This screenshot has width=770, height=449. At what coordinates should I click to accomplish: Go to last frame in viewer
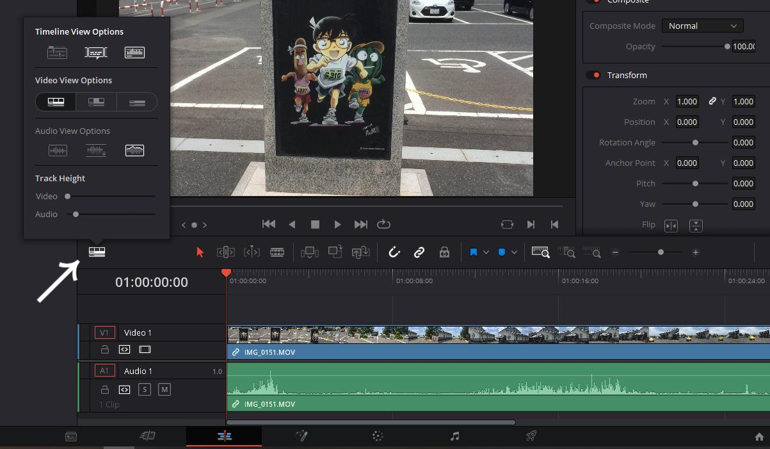tap(361, 224)
